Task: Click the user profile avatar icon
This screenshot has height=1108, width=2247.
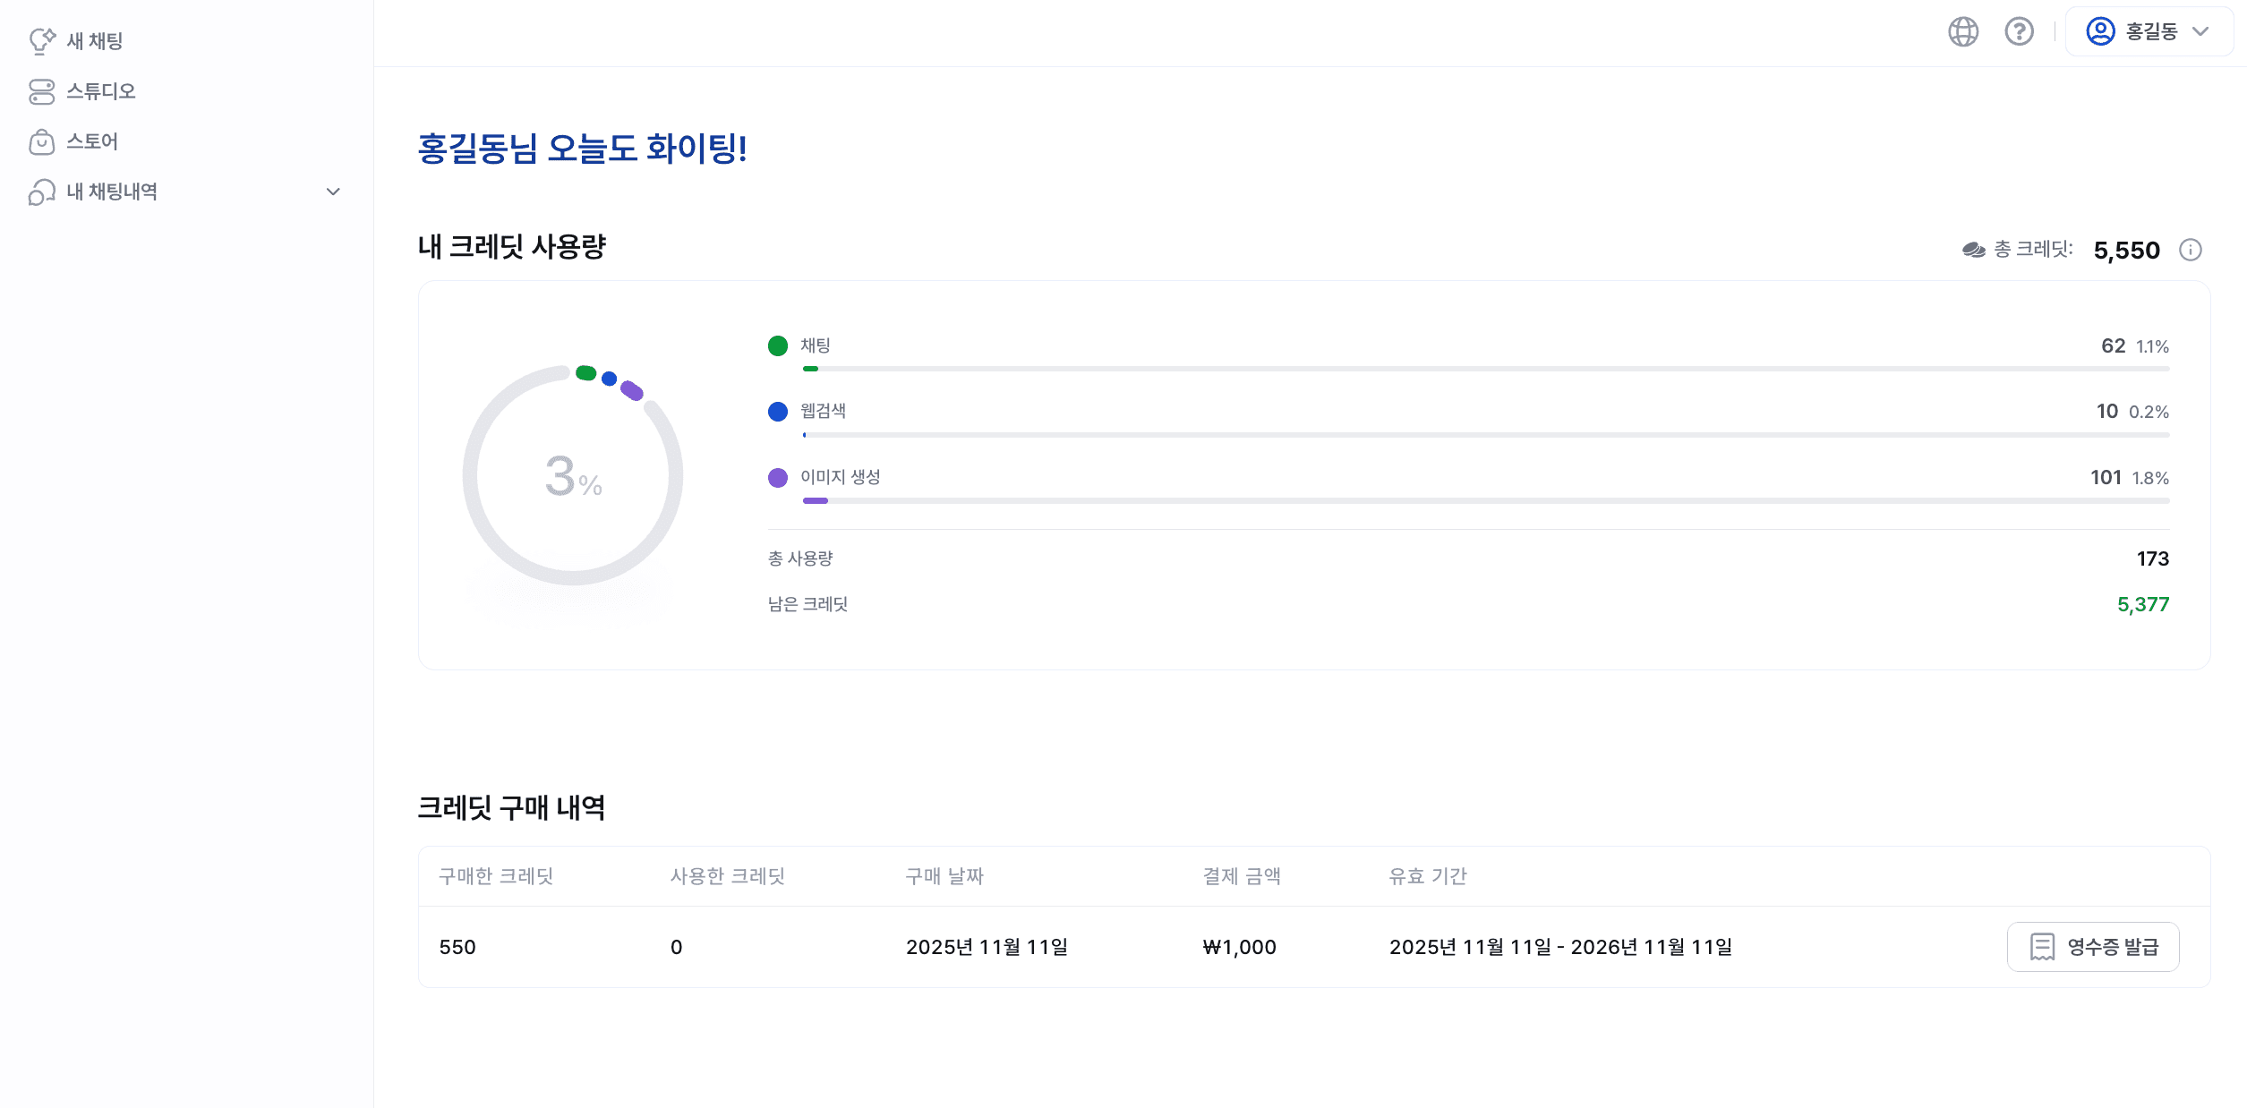Action: coord(2099,33)
